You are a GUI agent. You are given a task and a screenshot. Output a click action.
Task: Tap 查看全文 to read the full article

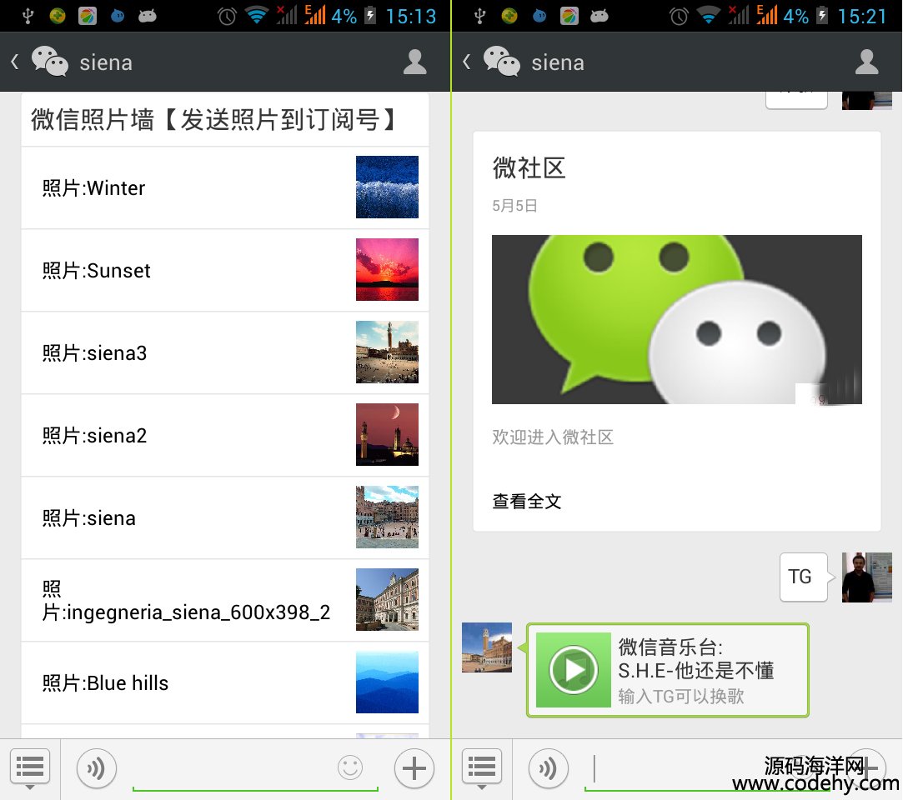point(527,502)
